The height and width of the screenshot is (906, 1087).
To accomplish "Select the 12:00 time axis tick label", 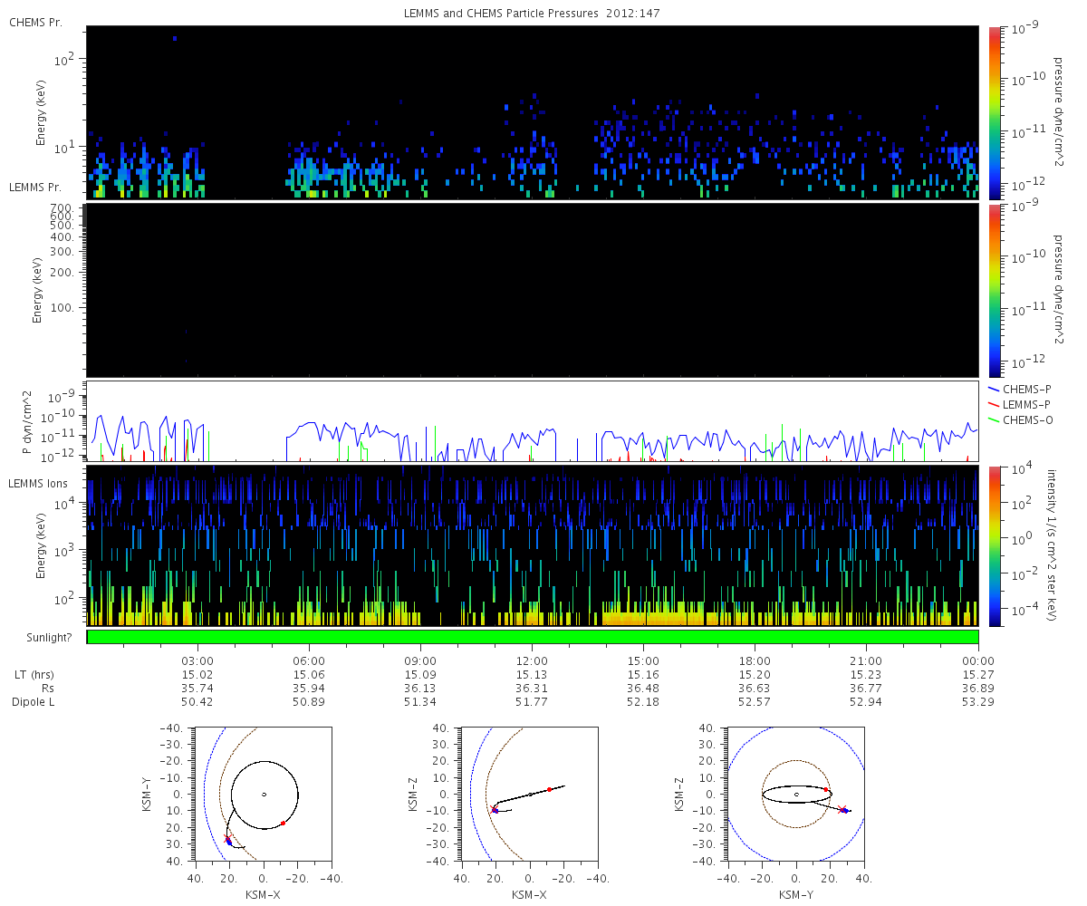I will (532, 660).
